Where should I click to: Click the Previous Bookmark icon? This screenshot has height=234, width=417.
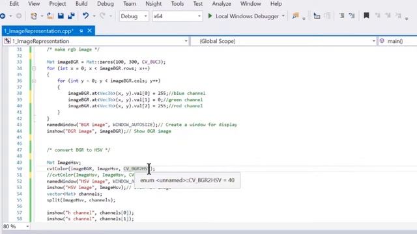(x=378, y=16)
